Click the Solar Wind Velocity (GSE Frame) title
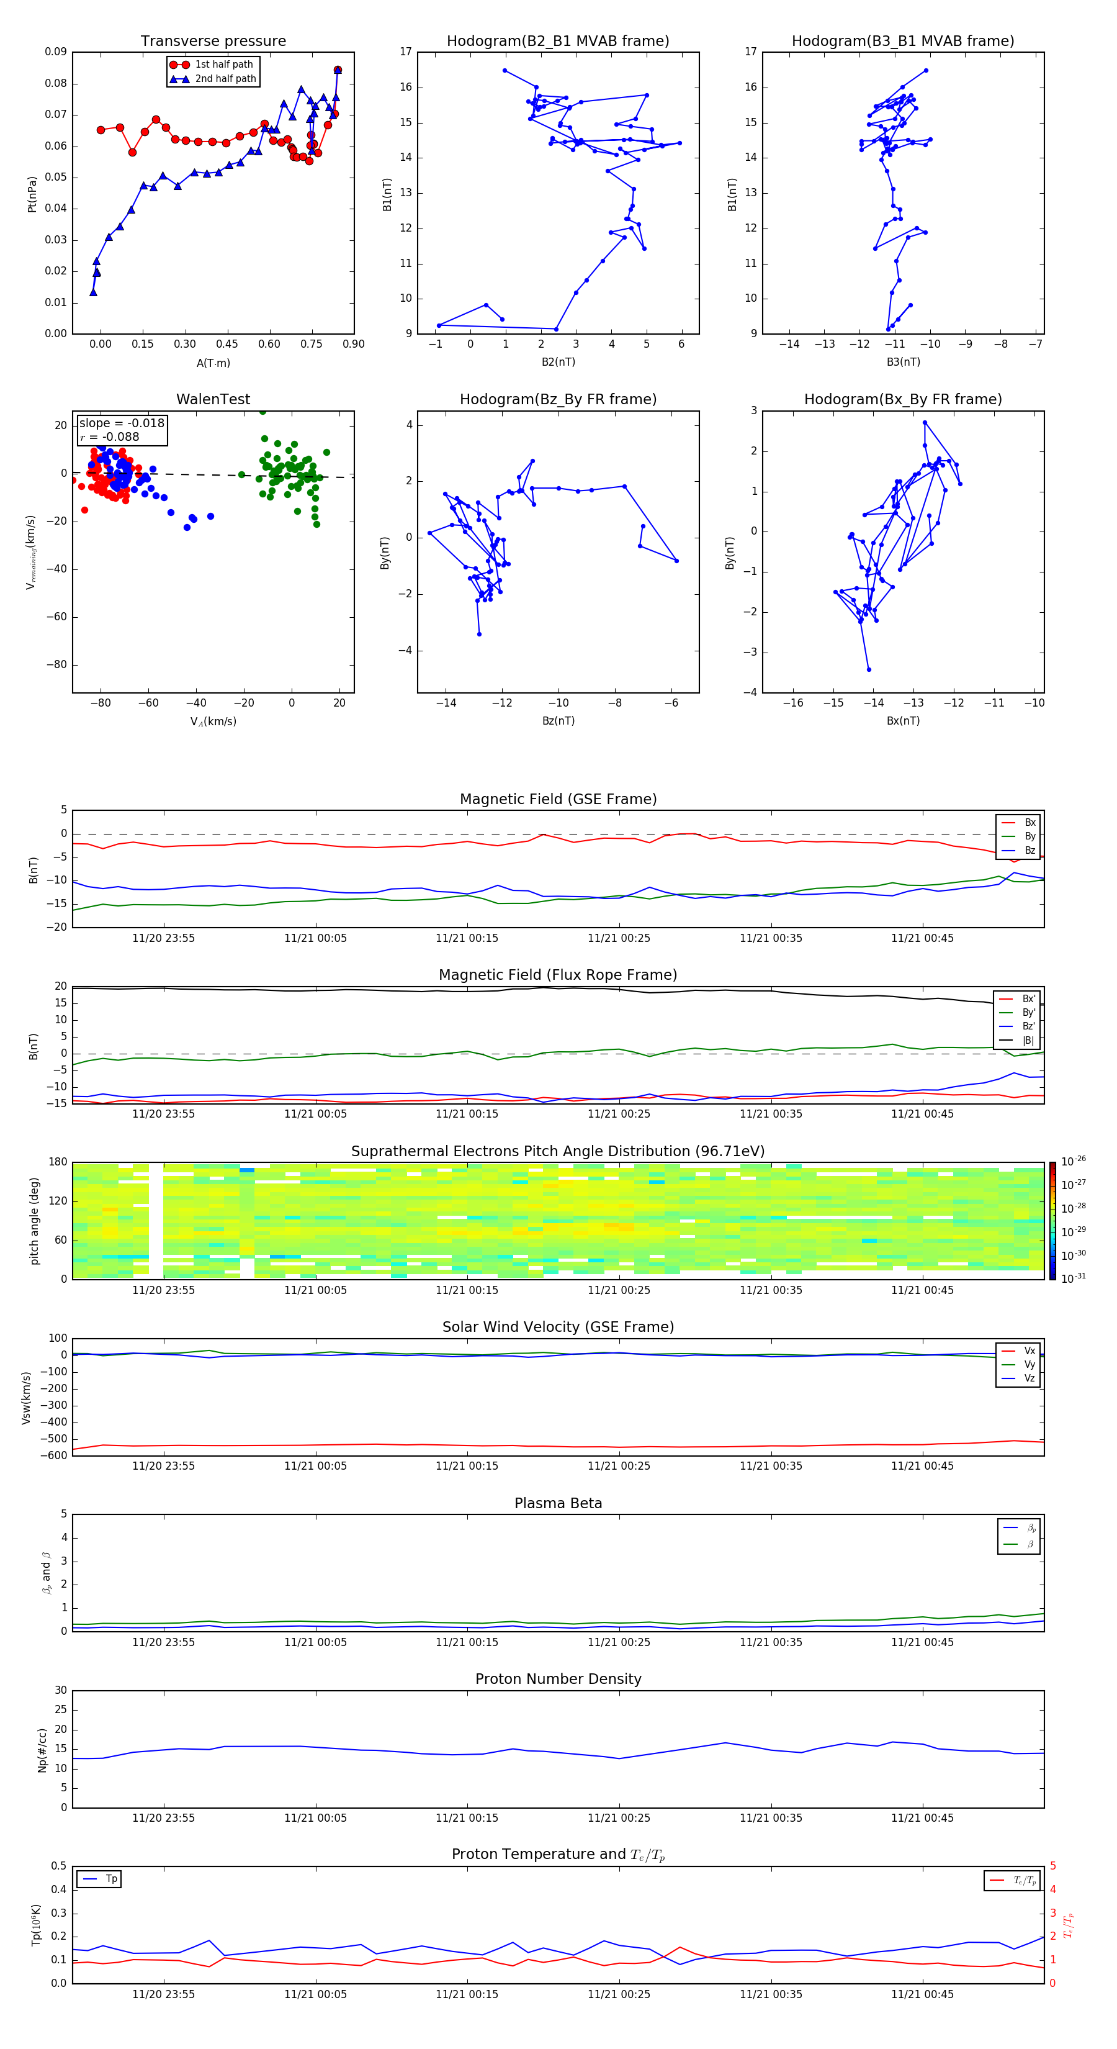This screenshot has height=2049, width=1117. 558,1327
